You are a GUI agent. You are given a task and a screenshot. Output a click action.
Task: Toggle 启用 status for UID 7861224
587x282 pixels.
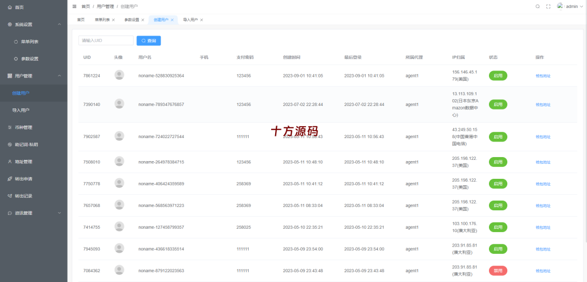point(498,76)
